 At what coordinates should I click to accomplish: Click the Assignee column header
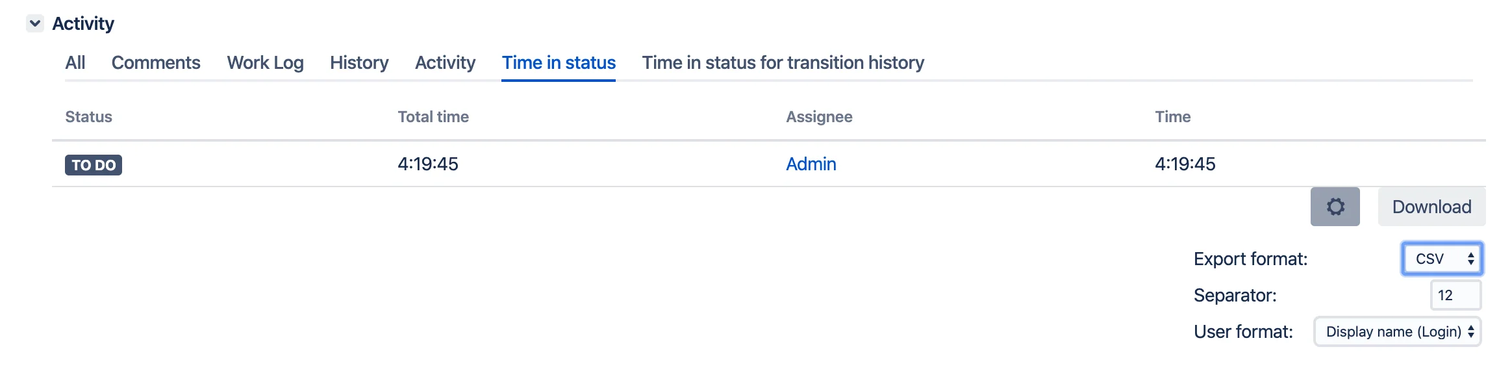(x=819, y=117)
